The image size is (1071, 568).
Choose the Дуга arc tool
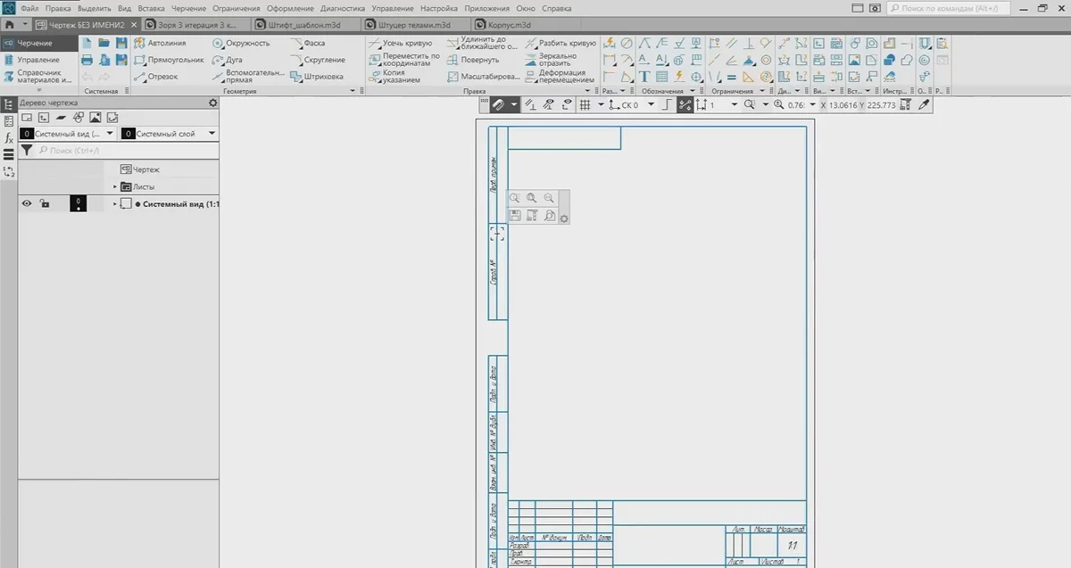point(228,60)
